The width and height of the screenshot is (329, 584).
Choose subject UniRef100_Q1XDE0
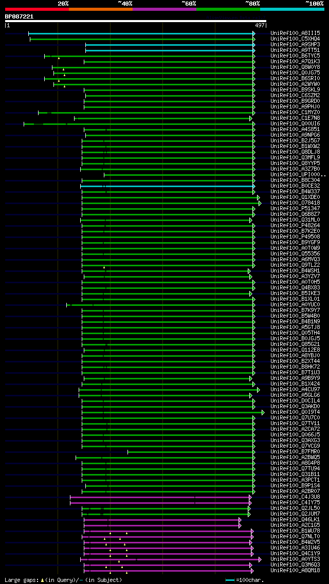click(x=295, y=197)
